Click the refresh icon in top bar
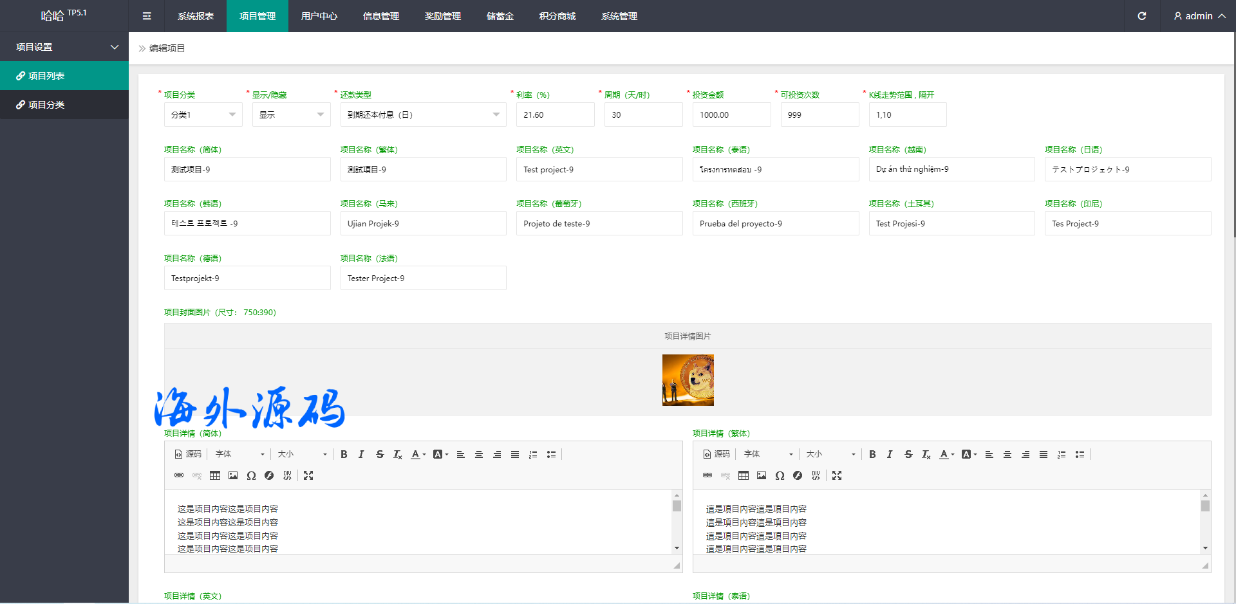 (x=1141, y=16)
